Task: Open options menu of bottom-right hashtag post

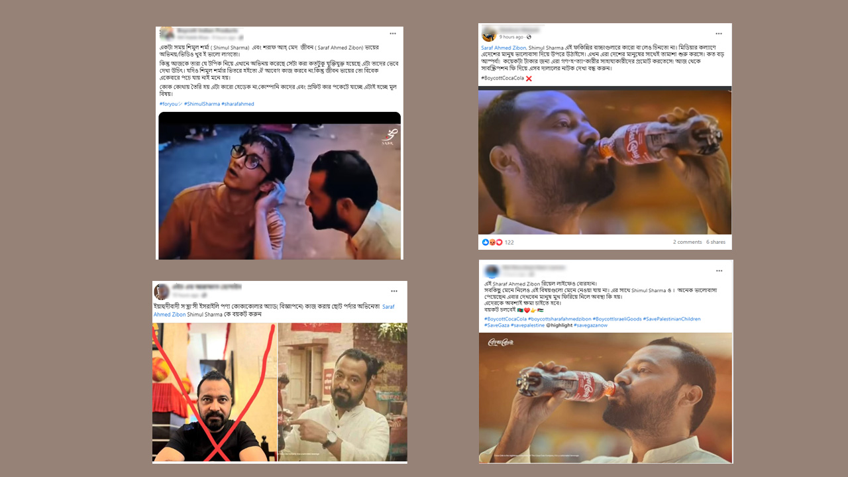Action: tap(719, 271)
